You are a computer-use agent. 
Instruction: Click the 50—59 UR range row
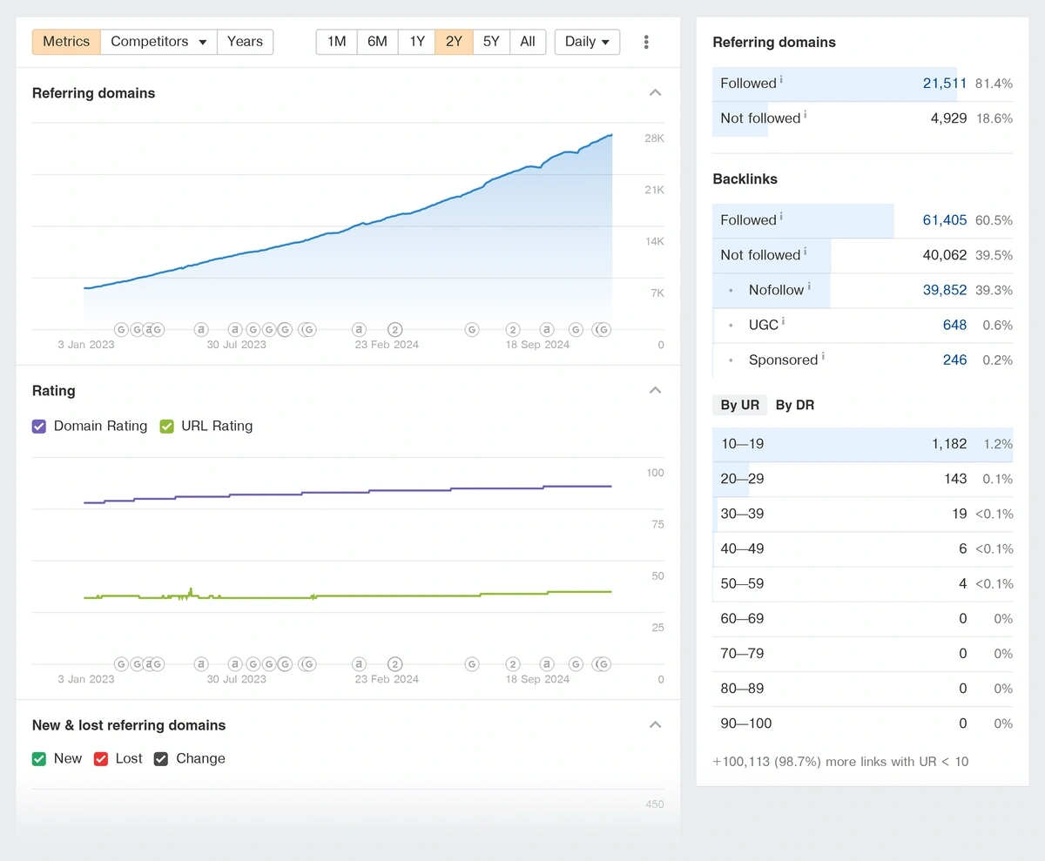coord(863,583)
